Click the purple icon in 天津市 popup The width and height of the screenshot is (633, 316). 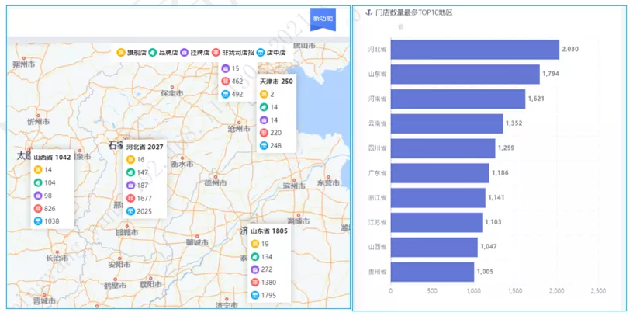263,120
